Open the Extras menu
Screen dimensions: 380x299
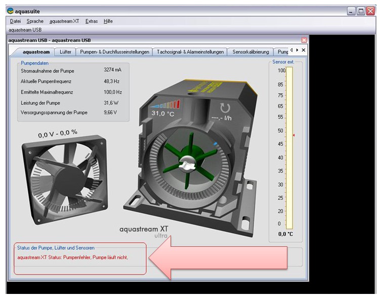coord(92,21)
